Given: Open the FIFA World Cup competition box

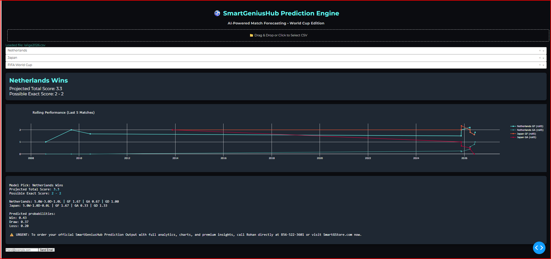Looking at the screenshot, I should coord(276,65).
